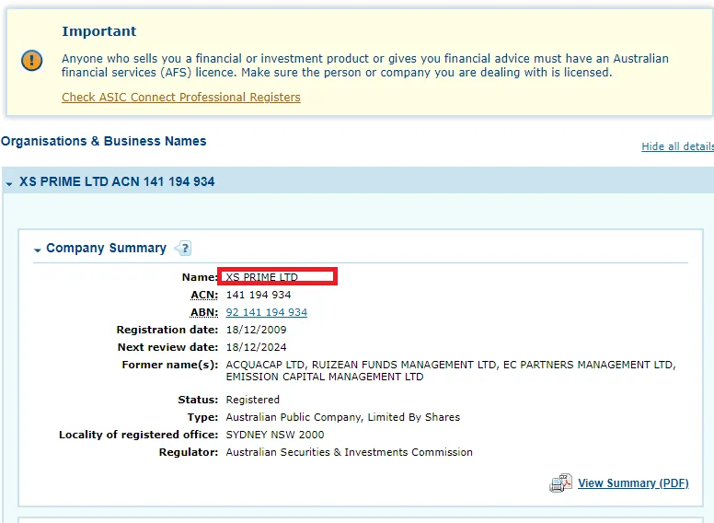The width and height of the screenshot is (714, 523).
Task: Click the Company Summary heading text
Action: click(106, 248)
